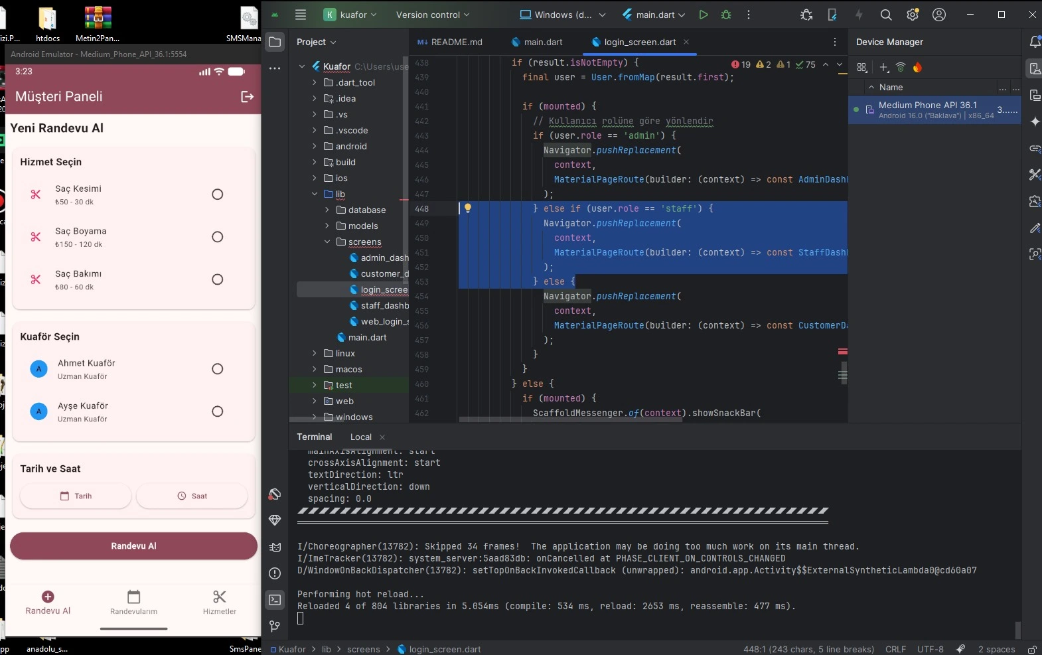Screen dimensions: 1042x655
Task: Switch to the main.dart editor tab
Action: 542,42
